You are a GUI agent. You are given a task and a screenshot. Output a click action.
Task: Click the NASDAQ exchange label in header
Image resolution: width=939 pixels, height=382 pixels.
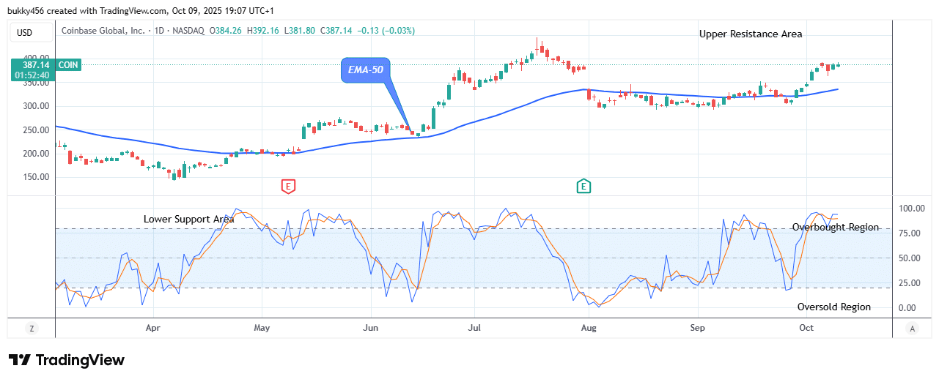coord(188,31)
